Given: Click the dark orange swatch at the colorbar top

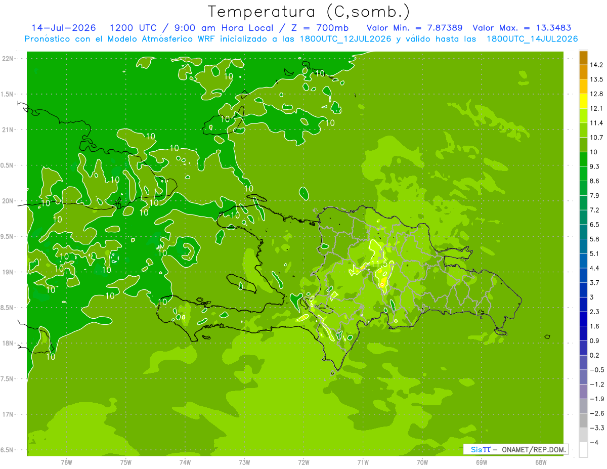Looking at the screenshot, I should (x=583, y=57).
